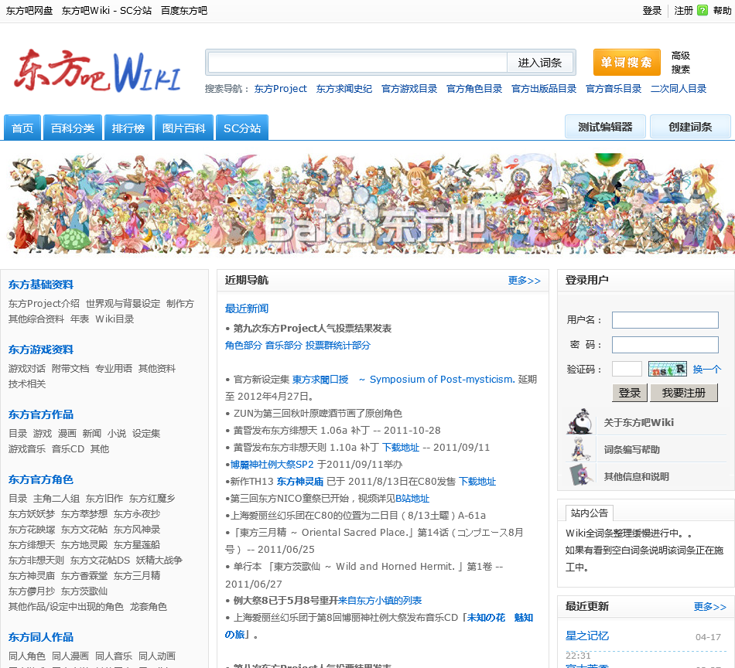Open 官方角色目录 link
Viewport: 735px width, 668px height.
point(474,89)
